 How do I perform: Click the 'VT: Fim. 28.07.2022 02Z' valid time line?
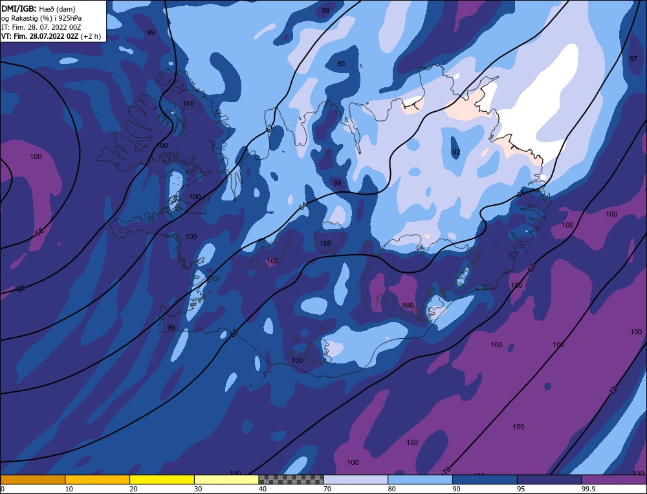coord(51,36)
